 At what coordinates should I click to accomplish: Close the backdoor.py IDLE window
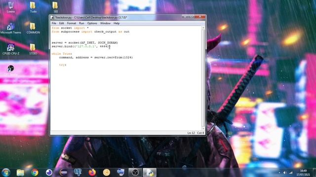tap(200, 17)
